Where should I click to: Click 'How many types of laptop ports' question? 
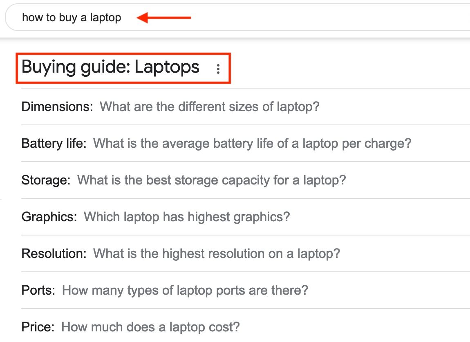coord(185,290)
